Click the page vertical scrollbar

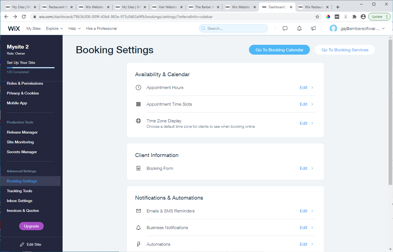coord(391,112)
